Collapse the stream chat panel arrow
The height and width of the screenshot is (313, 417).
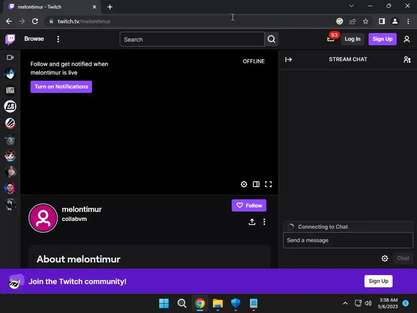[289, 60]
